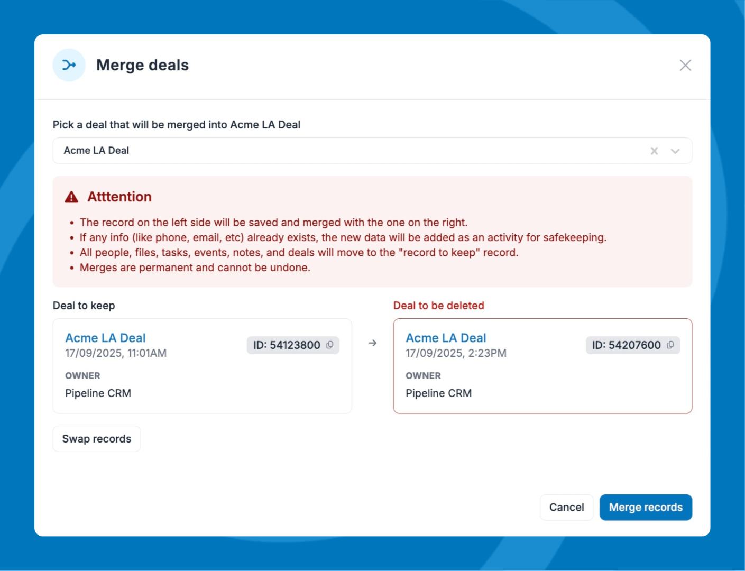Confirm with Merge records button

(646, 508)
